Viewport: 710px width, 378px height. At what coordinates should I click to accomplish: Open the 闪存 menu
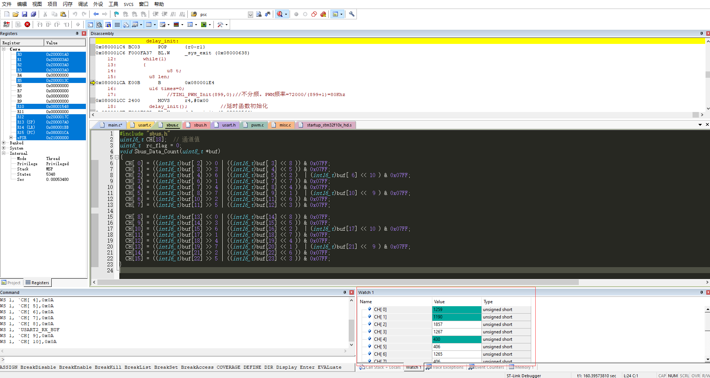click(x=68, y=4)
